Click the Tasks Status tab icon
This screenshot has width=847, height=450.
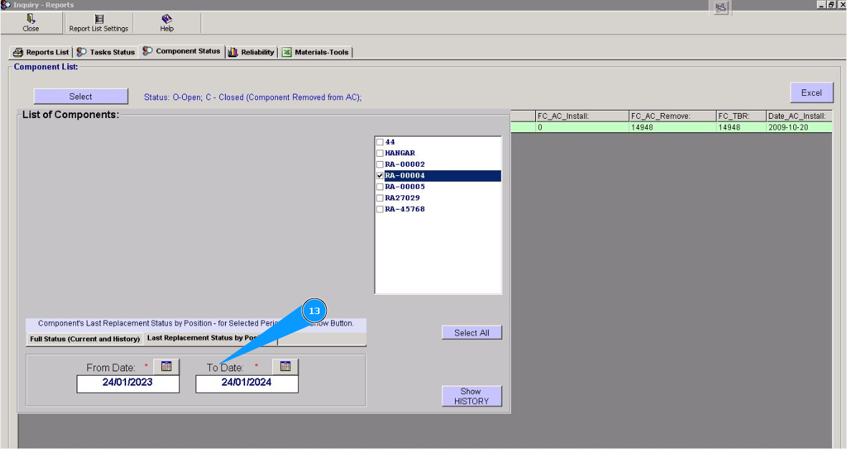click(82, 52)
